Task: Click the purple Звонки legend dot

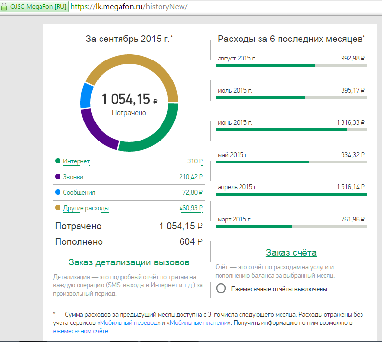Action: (58, 176)
